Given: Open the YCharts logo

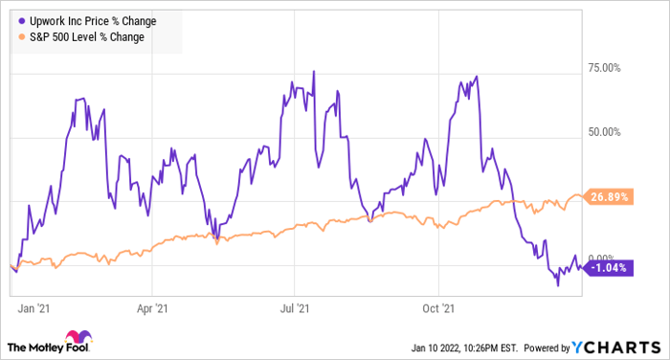Looking at the screenshot, I should tap(615, 348).
